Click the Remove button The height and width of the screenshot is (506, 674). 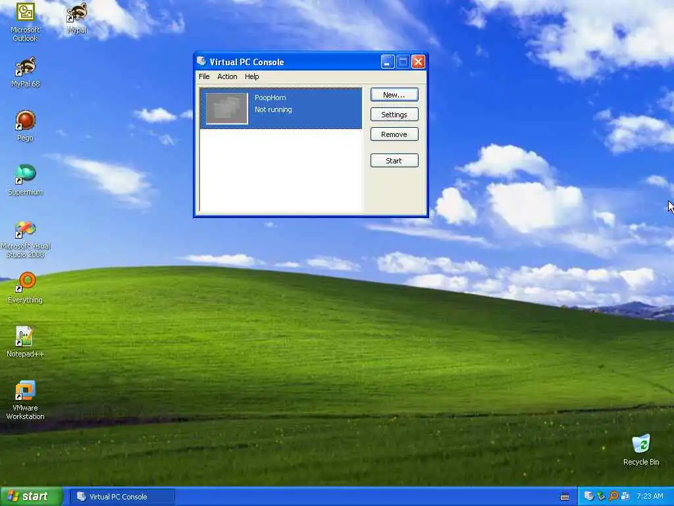394,134
